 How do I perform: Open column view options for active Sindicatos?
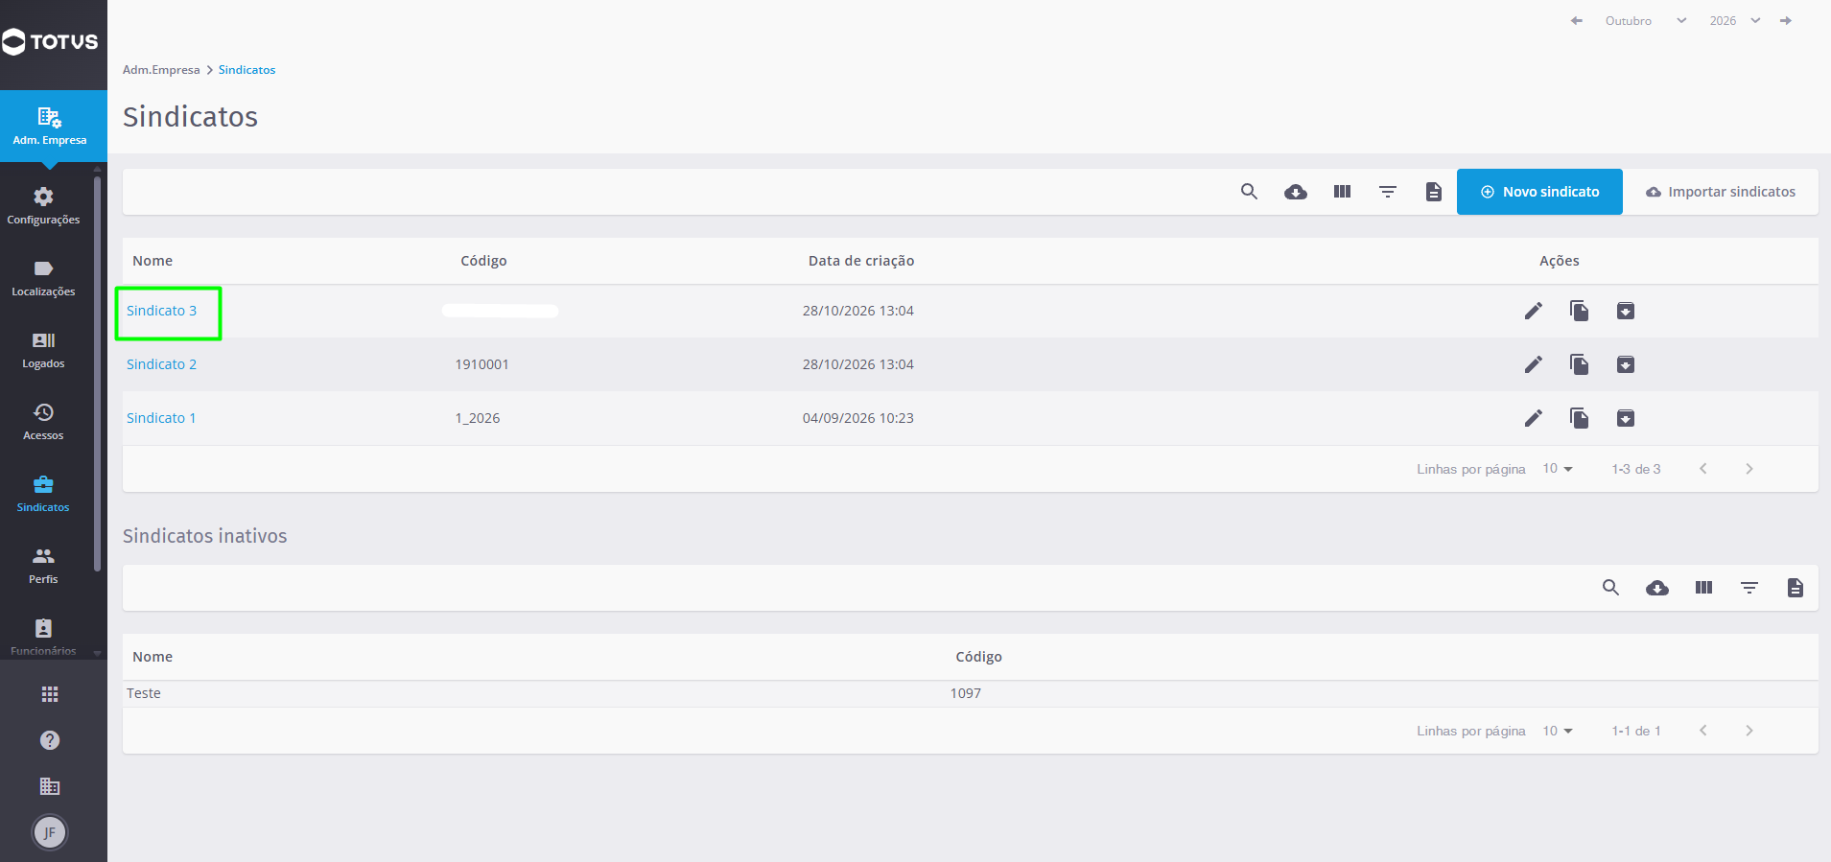coord(1342,192)
